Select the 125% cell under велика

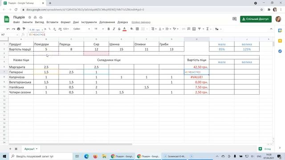click(x=247, y=49)
